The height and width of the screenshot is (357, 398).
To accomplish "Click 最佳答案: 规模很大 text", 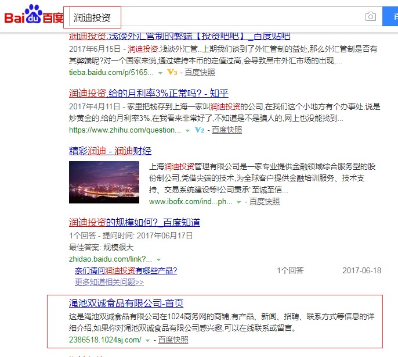I will (x=101, y=247).
